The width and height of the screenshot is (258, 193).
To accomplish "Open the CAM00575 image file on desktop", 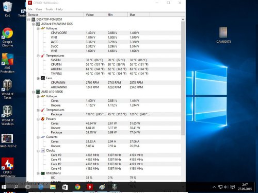I will [223, 35].
